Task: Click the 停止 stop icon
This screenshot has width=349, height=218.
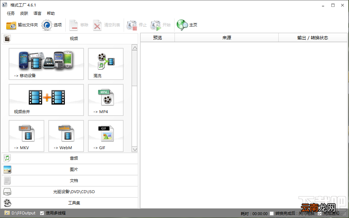Action: tap(132, 25)
